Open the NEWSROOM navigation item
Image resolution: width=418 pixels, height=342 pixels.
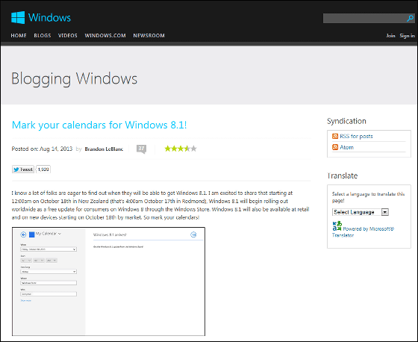point(149,36)
